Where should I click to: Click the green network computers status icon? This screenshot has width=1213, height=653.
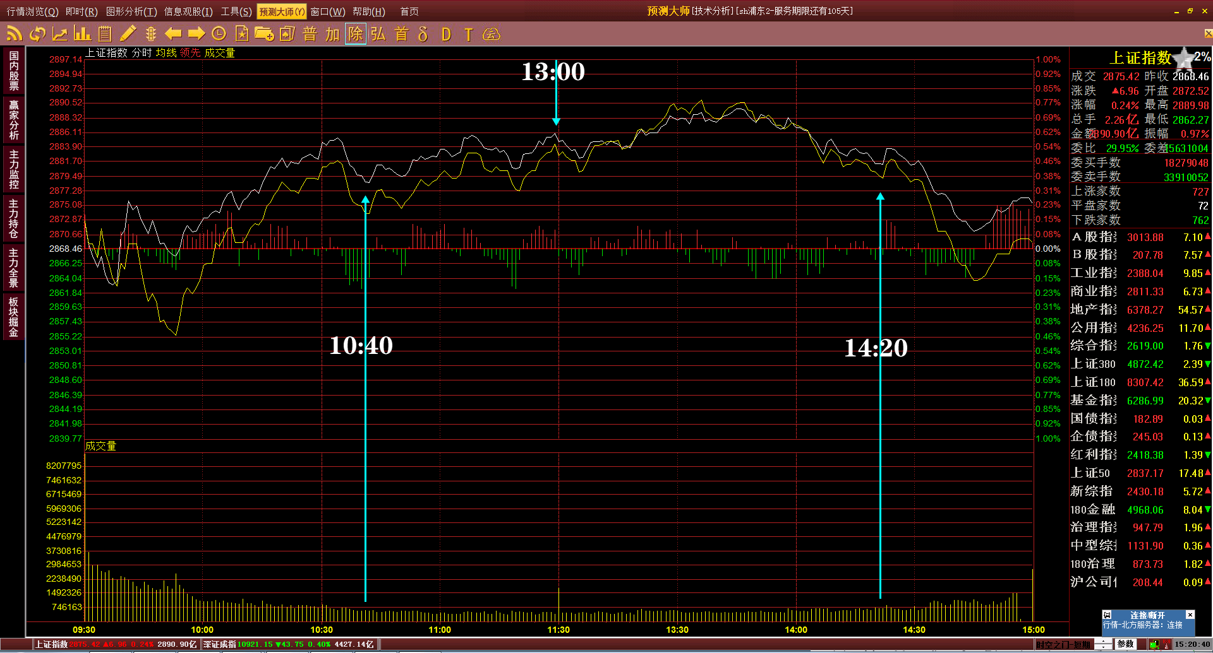[x=1154, y=644]
